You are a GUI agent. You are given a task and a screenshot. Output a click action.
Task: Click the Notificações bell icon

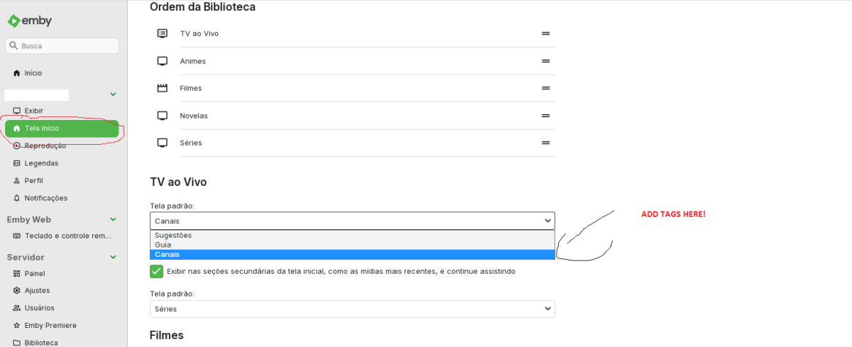(x=17, y=198)
